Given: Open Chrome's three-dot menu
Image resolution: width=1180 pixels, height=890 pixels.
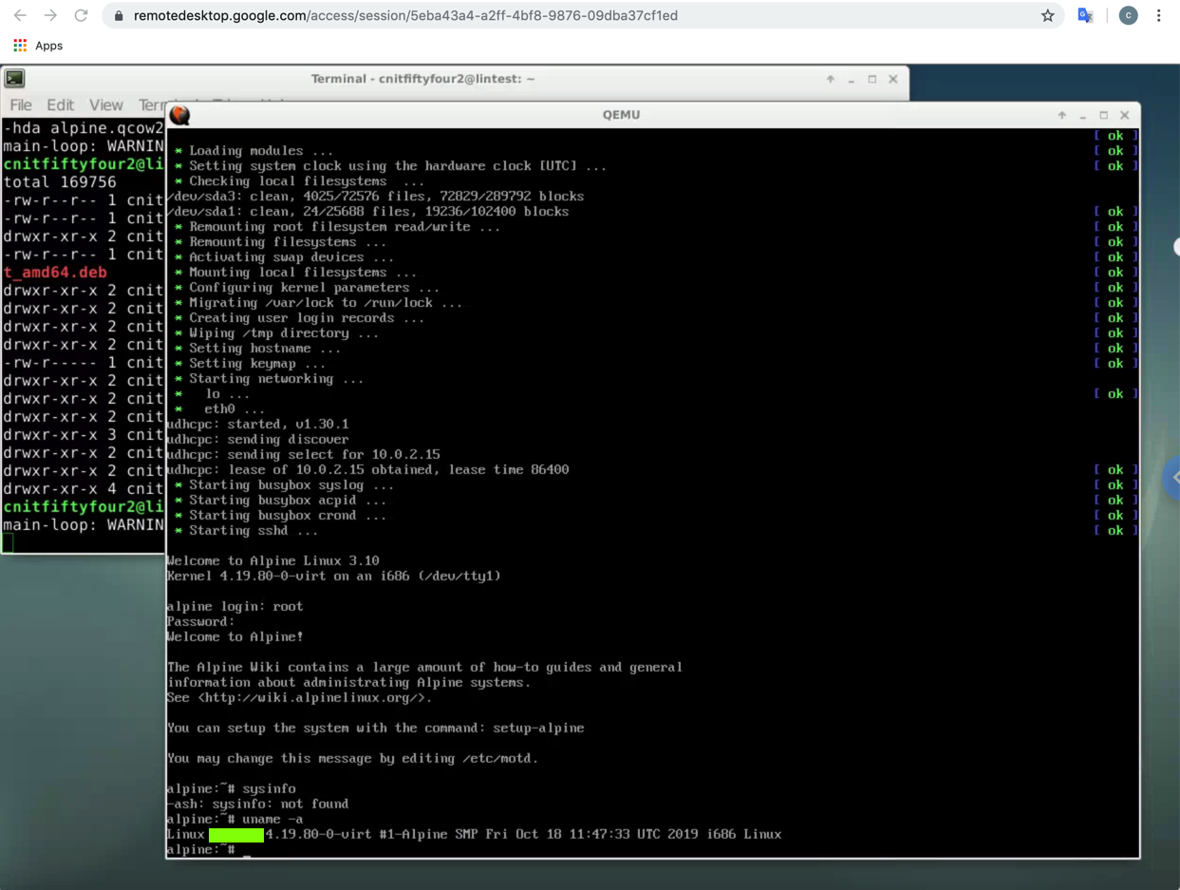Looking at the screenshot, I should click(x=1158, y=15).
